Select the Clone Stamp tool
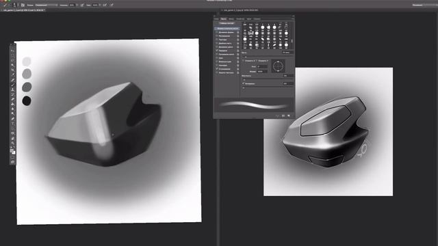This screenshot has width=438, height=246. [x=12, y=90]
